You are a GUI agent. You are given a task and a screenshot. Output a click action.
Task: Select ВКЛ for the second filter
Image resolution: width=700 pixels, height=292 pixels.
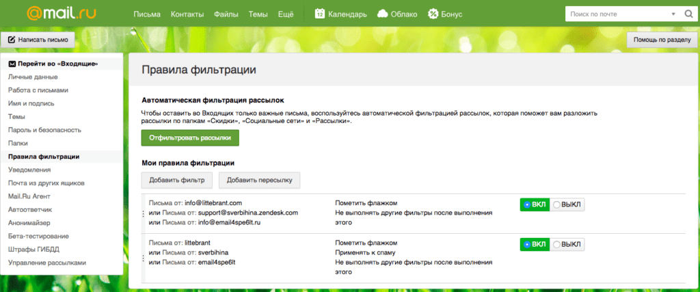tap(534, 244)
